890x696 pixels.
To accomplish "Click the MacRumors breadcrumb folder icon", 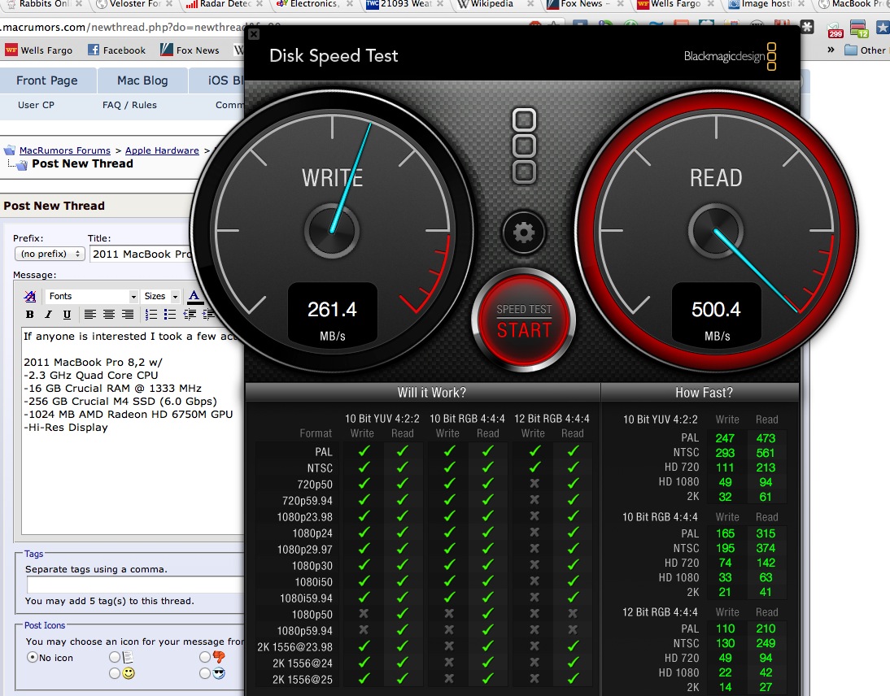I will click(10, 150).
